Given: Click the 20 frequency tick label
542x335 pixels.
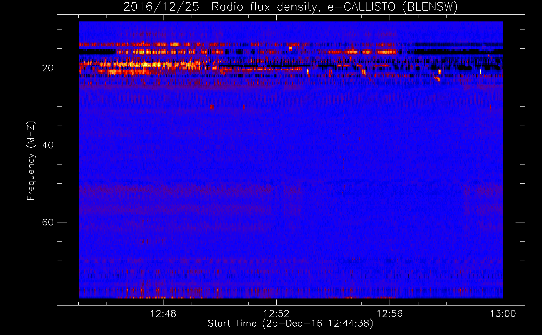Looking at the screenshot, I should 48,68.
